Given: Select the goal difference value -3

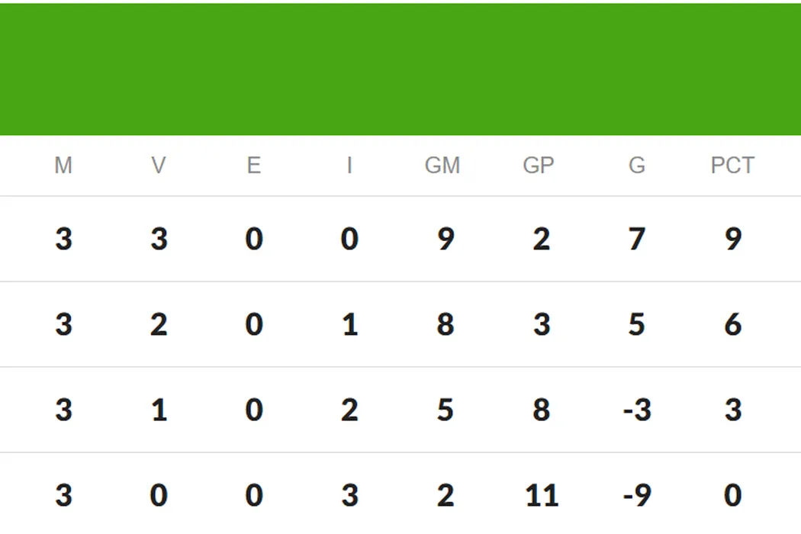Looking at the screenshot, I should (x=636, y=410).
